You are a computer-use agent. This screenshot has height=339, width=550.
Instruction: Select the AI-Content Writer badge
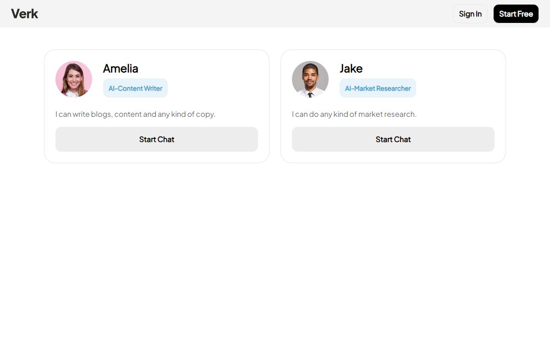pyautogui.click(x=135, y=88)
